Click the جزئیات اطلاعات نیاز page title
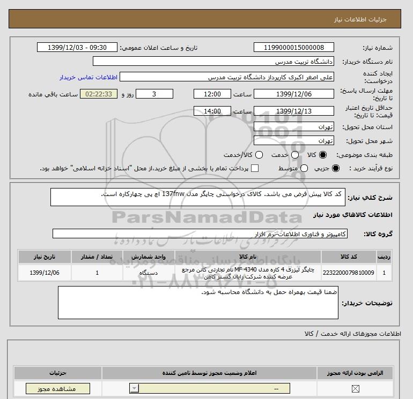 [360, 19]
